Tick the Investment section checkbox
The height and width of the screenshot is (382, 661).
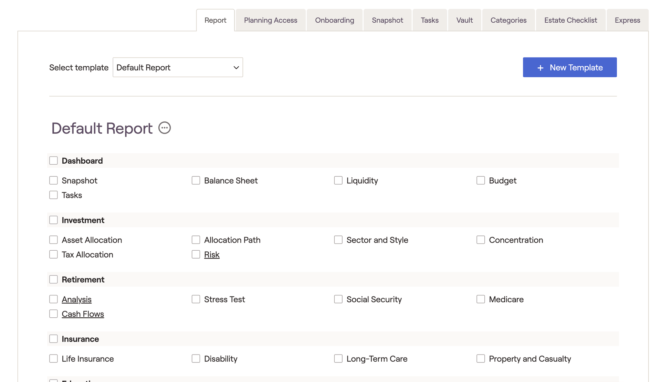(x=53, y=220)
